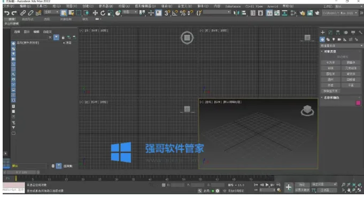Image resolution: width=364 pixels, height=198 pixels.
Task: Collapse the Object Type rollout
Action: coord(330,51)
